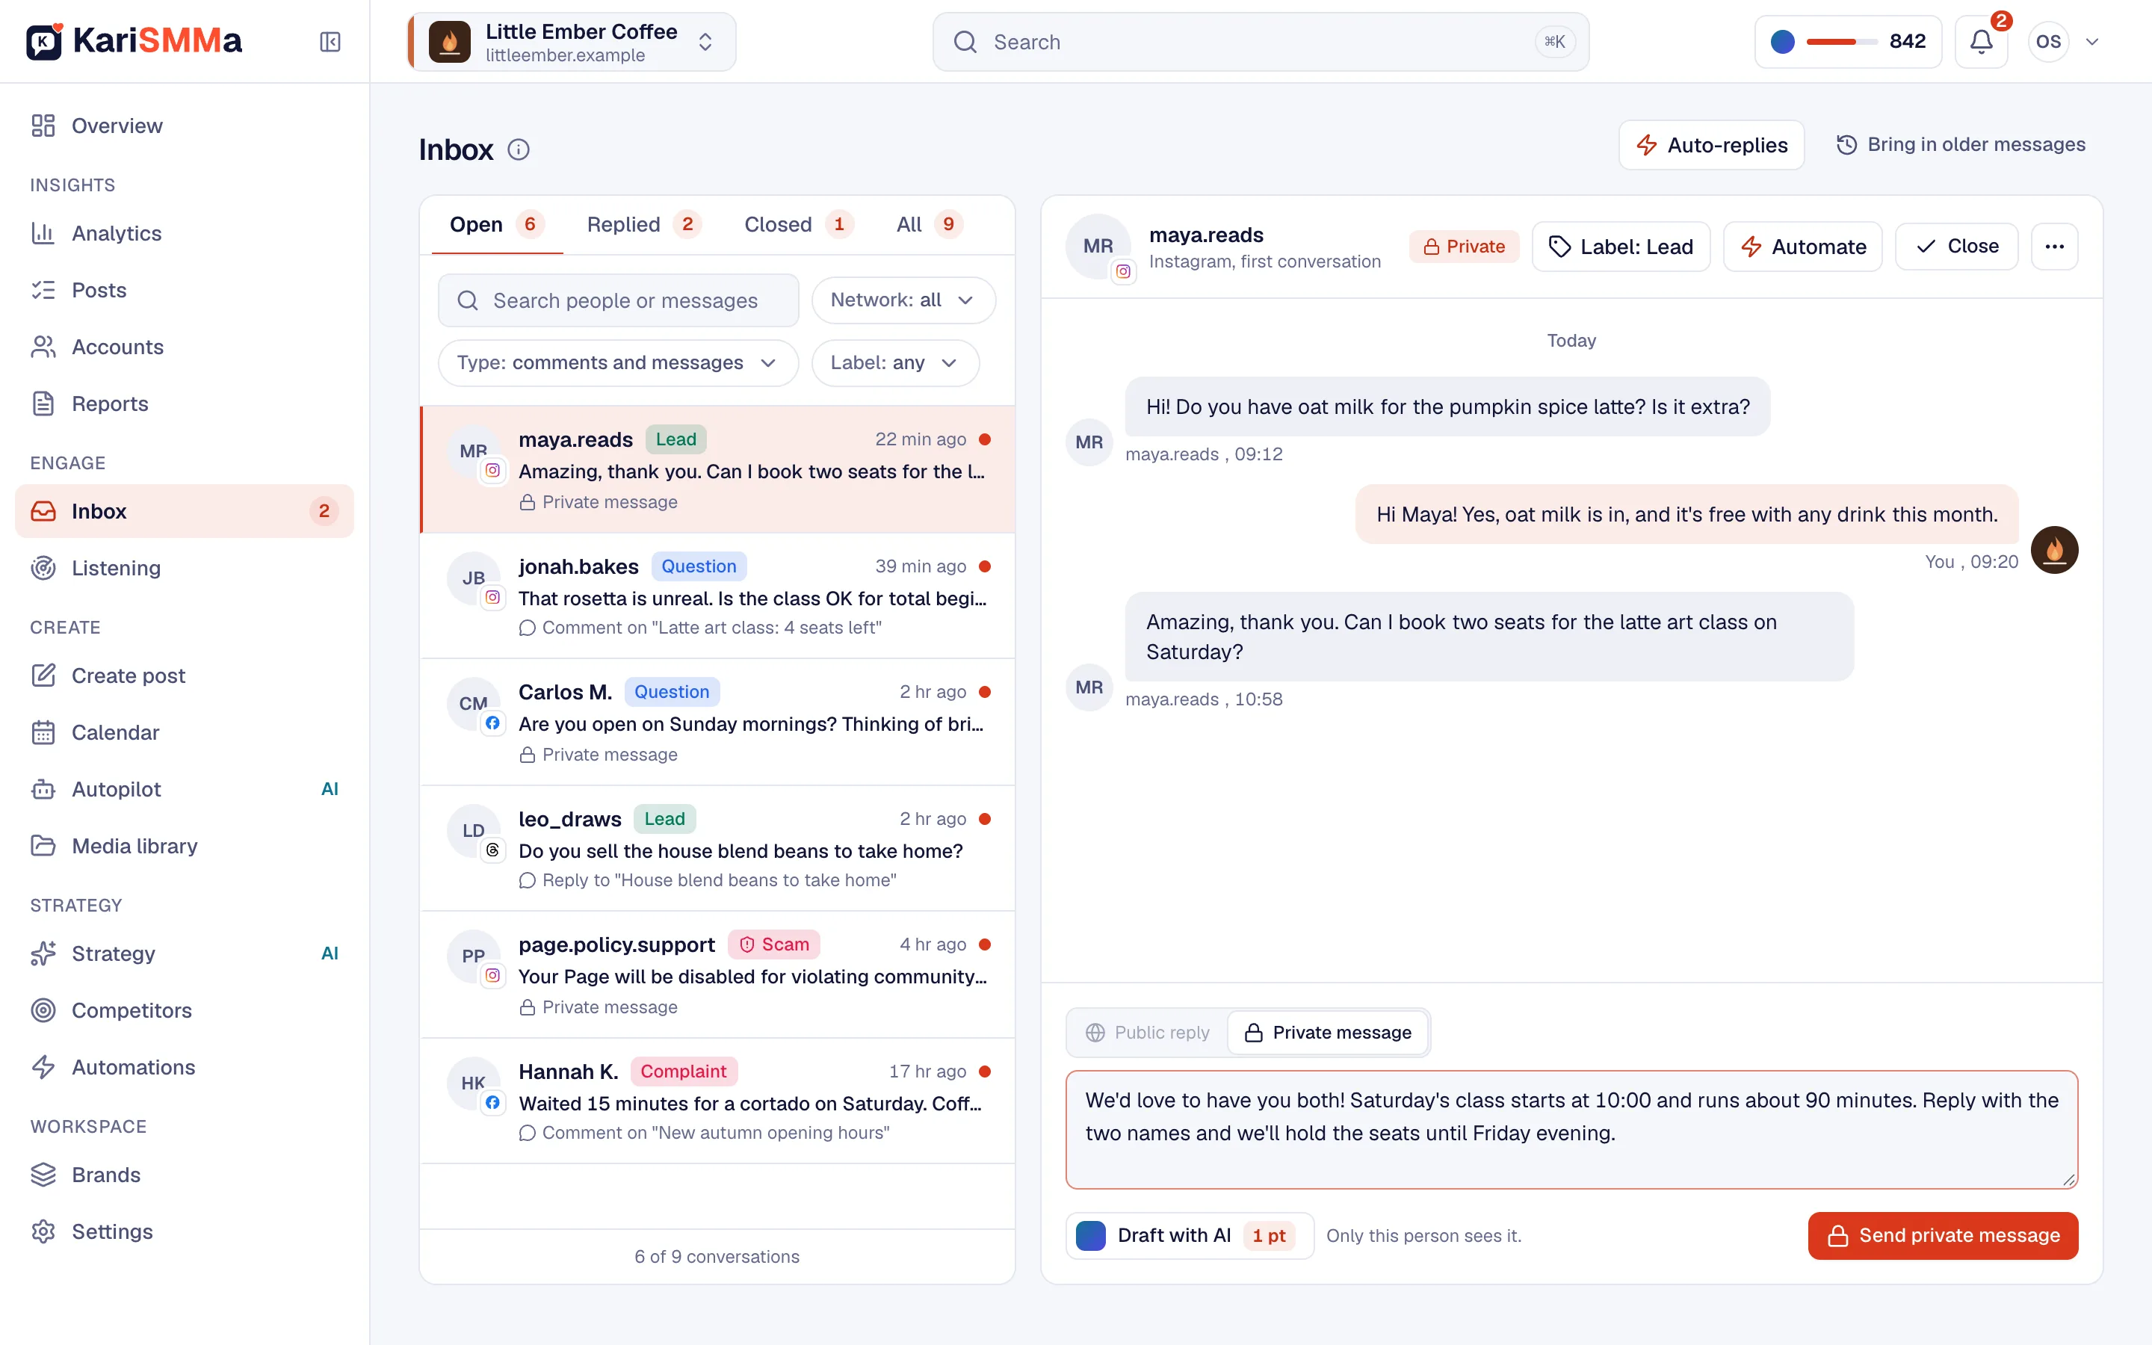The image size is (2152, 1345).
Task: Click the Scam label on page.policy.support
Action: [773, 944]
